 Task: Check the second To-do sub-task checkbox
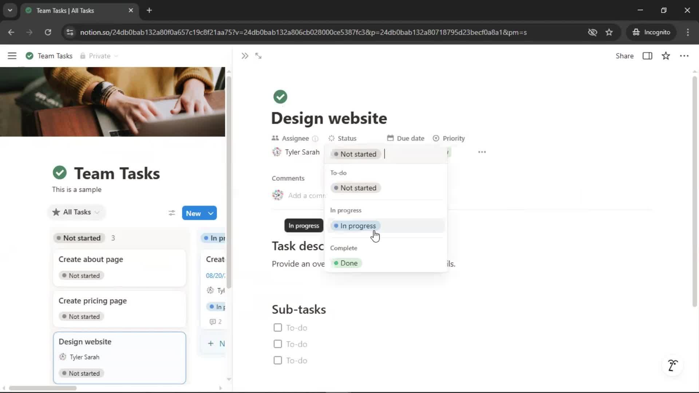pyautogui.click(x=278, y=344)
